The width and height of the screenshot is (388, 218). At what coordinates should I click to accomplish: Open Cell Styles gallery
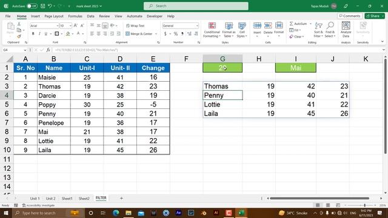[242, 30]
